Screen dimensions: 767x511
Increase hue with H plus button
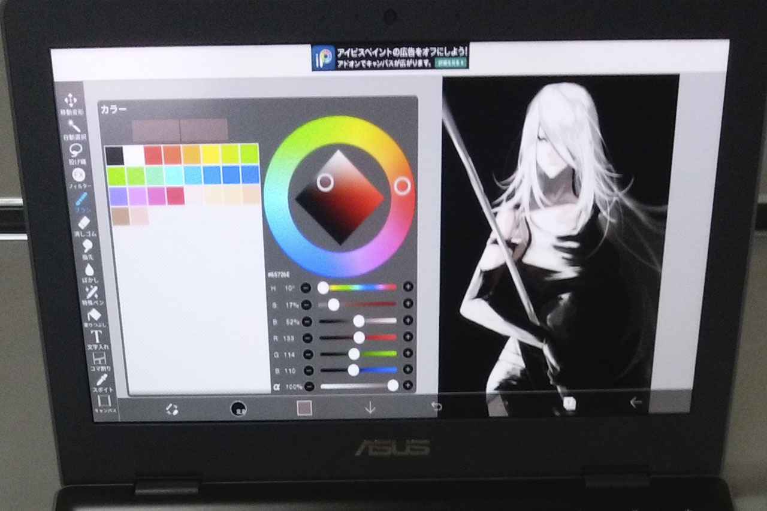pos(408,287)
